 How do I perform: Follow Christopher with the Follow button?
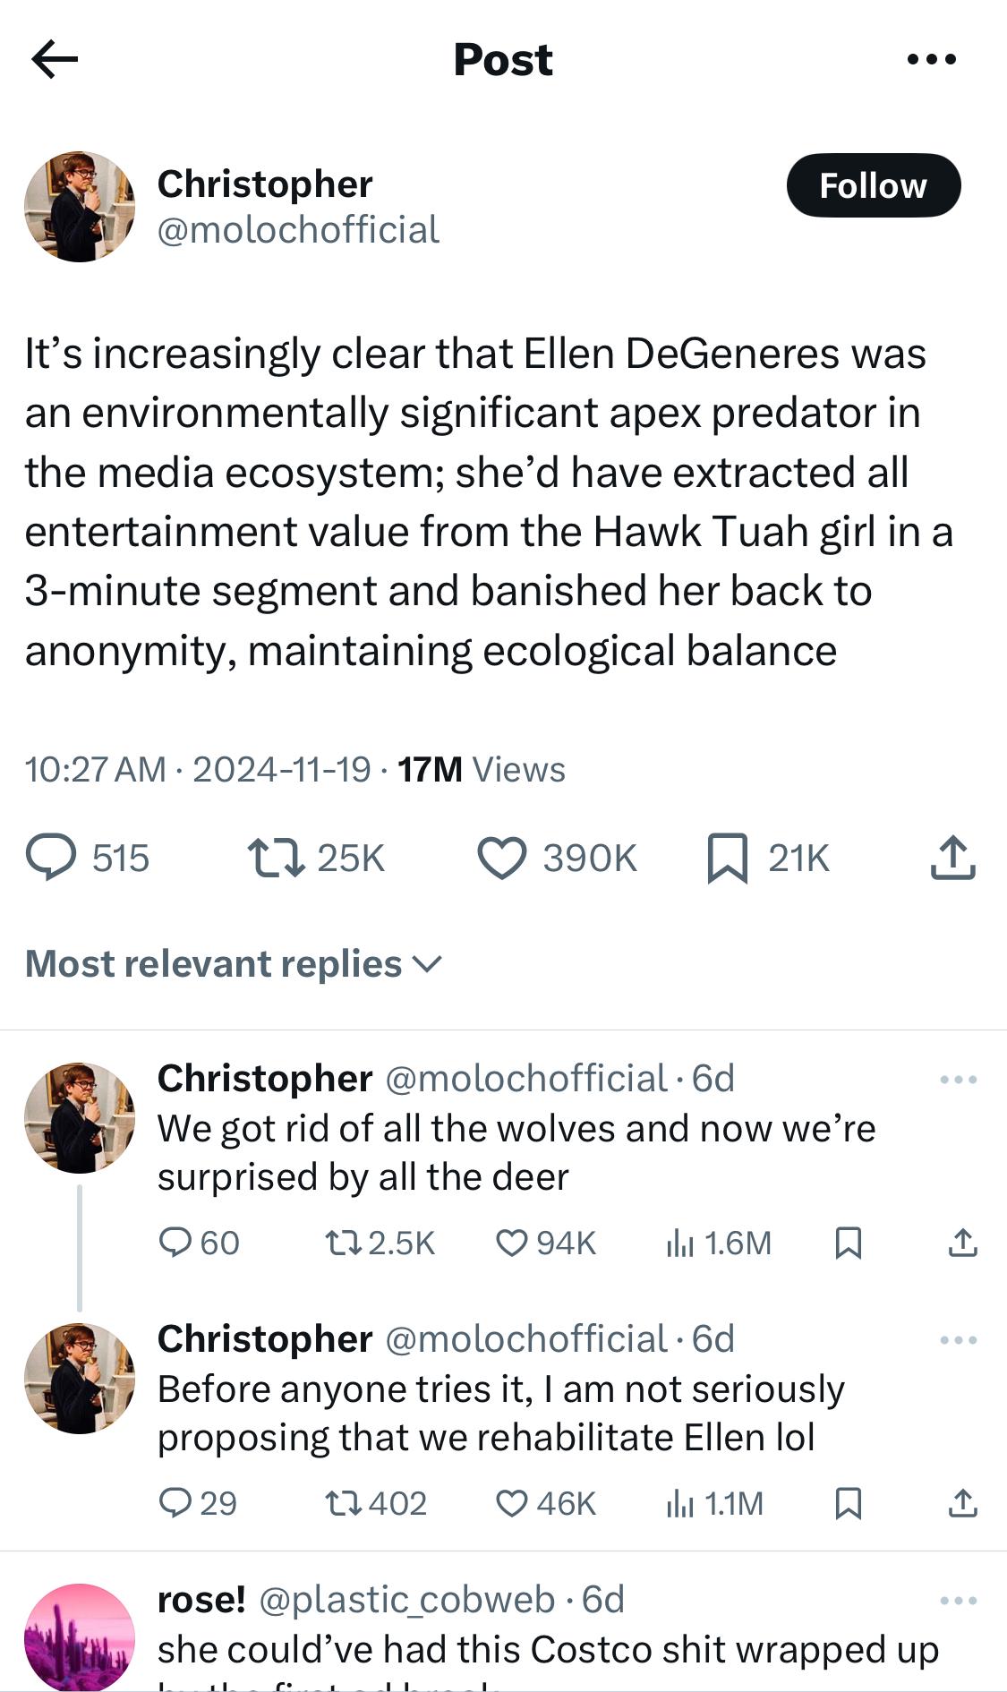coord(873,185)
